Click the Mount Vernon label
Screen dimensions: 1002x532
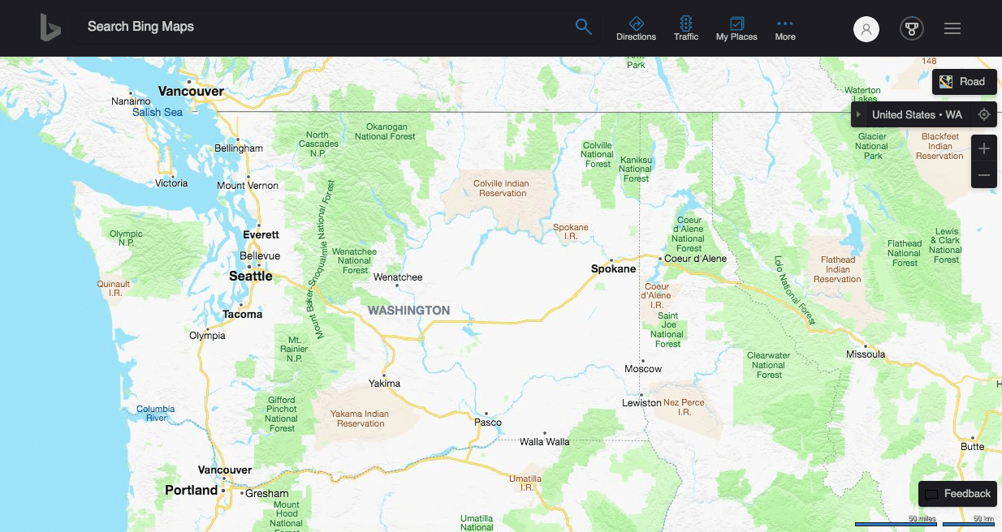point(248,186)
